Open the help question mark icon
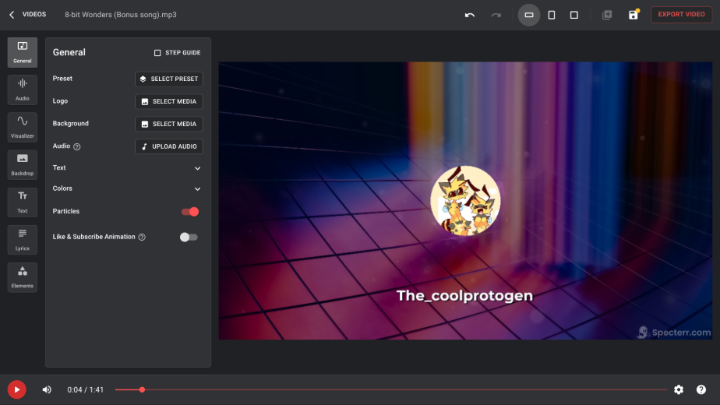Screen dimensions: 720x405 [x=701, y=389]
